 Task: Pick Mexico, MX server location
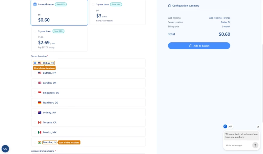point(88,132)
